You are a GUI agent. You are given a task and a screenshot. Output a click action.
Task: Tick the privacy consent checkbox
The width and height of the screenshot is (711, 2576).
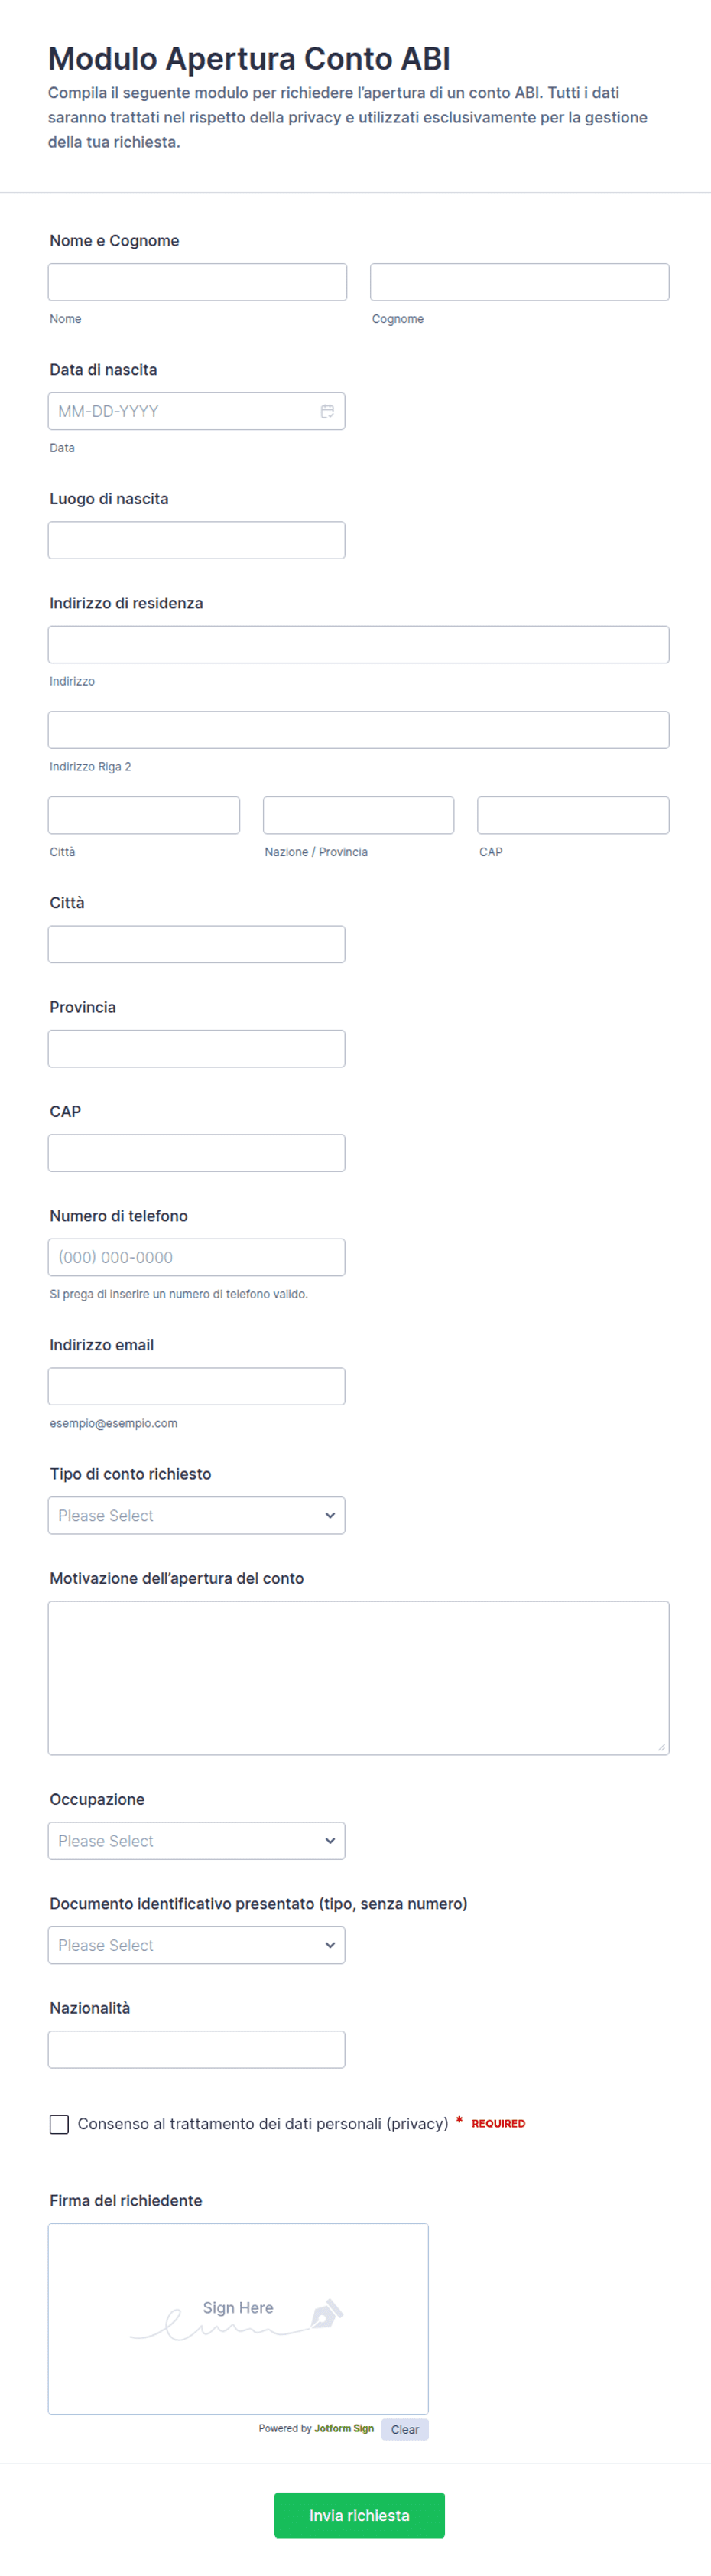click(59, 2124)
